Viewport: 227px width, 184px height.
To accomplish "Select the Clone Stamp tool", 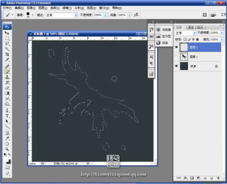I will tap(7, 77).
